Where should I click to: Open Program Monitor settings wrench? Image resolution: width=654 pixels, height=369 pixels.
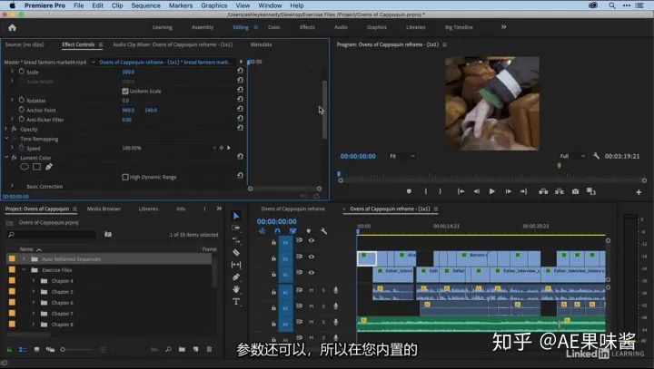pos(596,156)
